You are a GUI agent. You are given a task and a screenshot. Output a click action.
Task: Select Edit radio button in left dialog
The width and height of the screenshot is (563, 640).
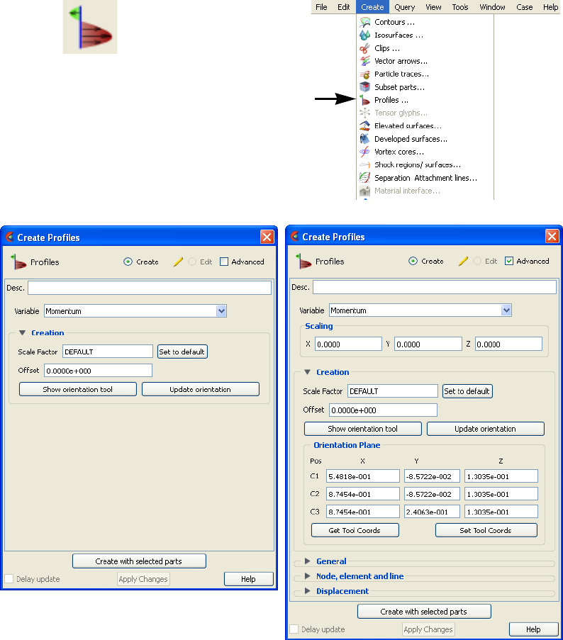pyautogui.click(x=192, y=262)
